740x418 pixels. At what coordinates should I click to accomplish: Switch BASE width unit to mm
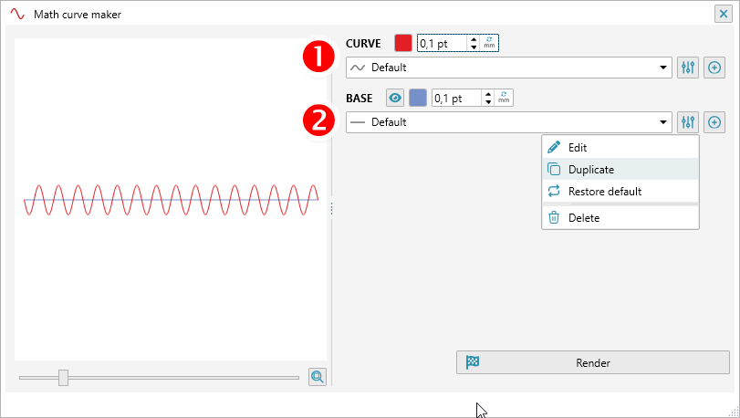click(x=504, y=98)
